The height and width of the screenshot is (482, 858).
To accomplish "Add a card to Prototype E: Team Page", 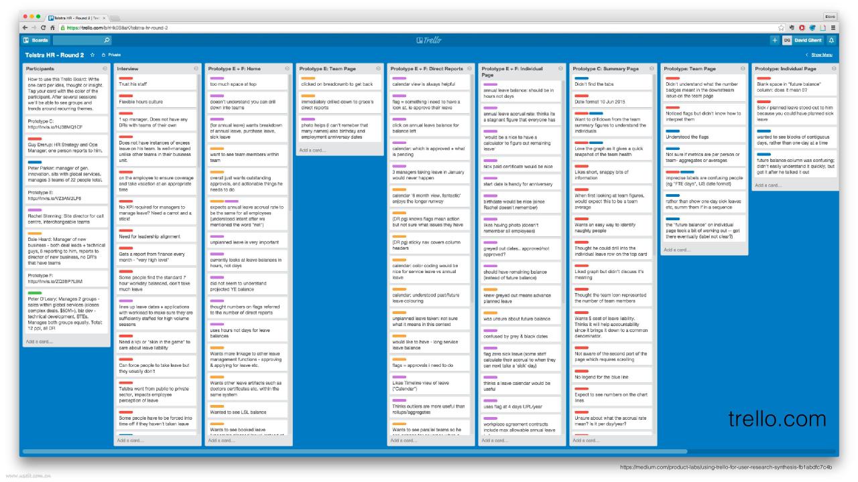I will point(312,150).
